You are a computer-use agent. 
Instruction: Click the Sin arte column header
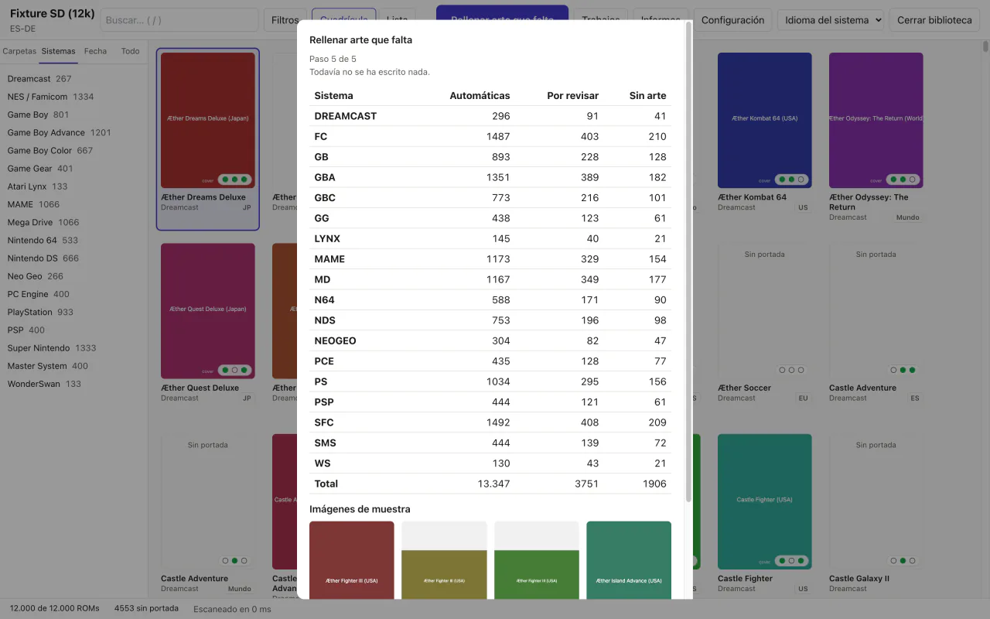647,95
